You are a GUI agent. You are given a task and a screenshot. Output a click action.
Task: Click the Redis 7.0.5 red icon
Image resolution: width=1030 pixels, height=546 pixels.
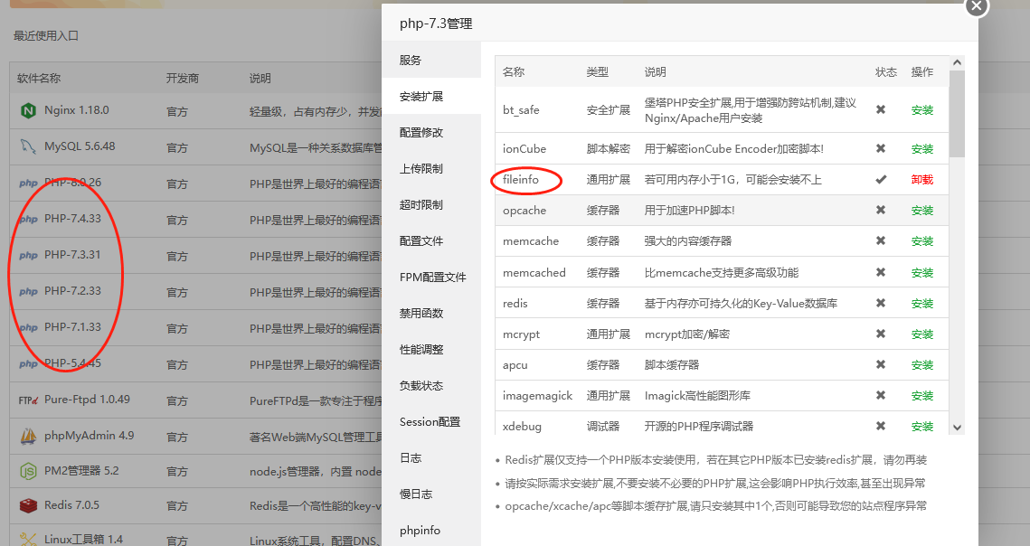click(x=28, y=505)
